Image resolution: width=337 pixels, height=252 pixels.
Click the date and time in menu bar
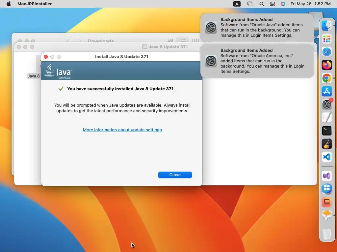(310, 4)
